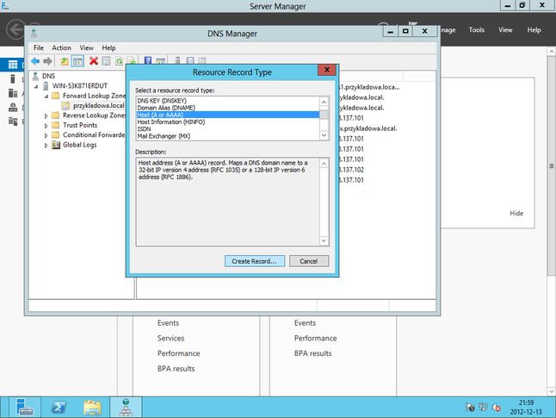The height and width of the screenshot is (418, 556).
Task: Click Server Manager DNS sidebar icon
Action: 13,107
